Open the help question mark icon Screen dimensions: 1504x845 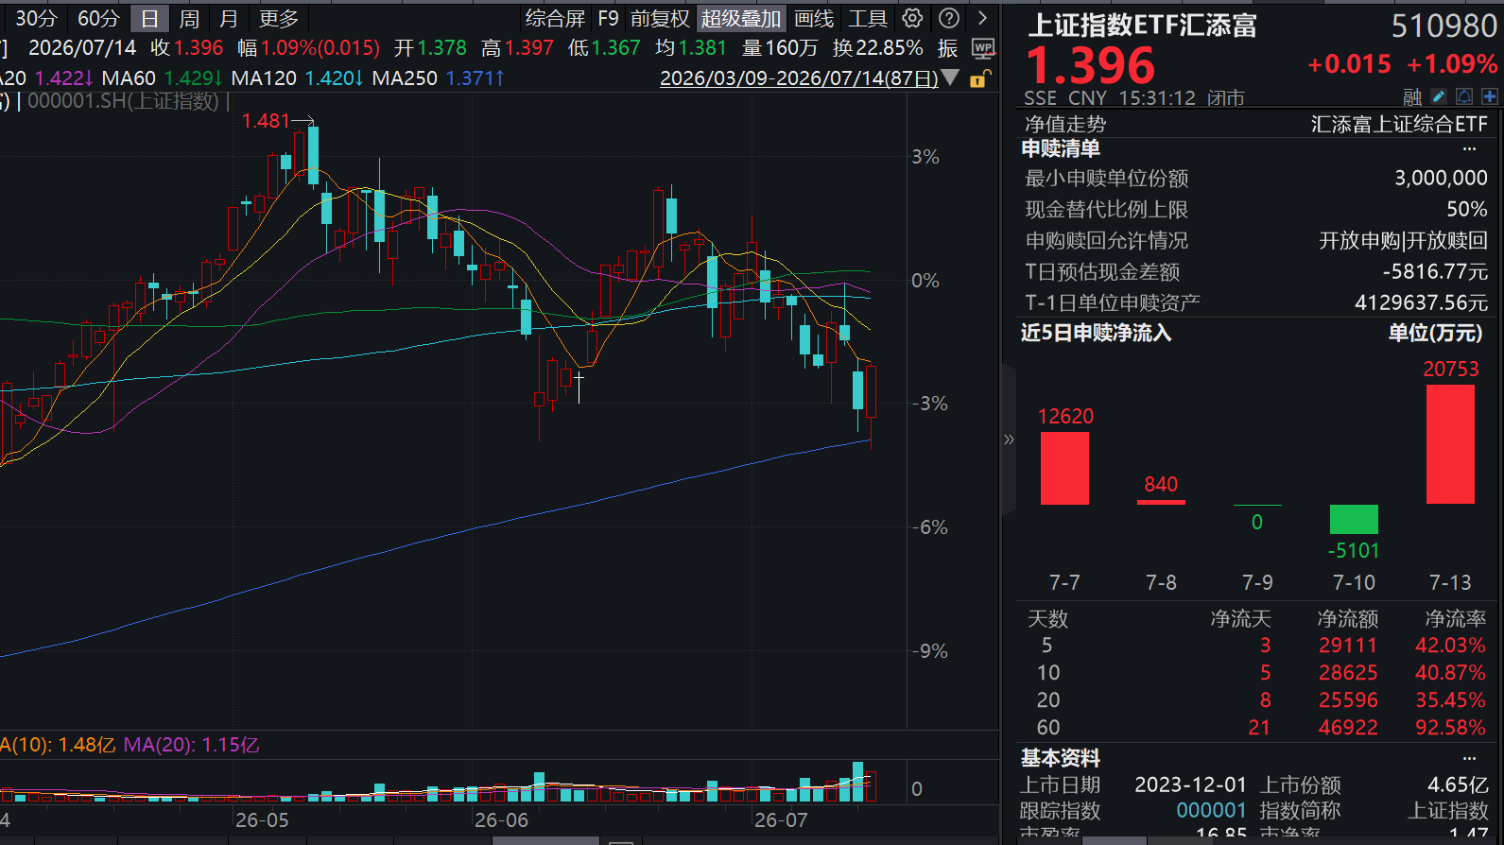click(x=949, y=18)
